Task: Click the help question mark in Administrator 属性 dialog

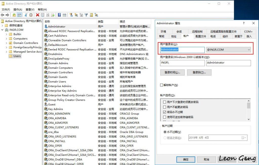Action: point(244,23)
